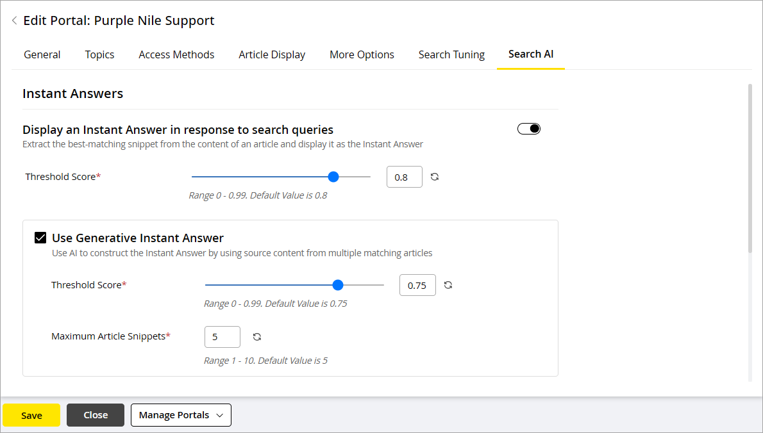Image resolution: width=763 pixels, height=433 pixels.
Task: Click the Threshold Score value field showing 0.8
Action: click(x=404, y=176)
